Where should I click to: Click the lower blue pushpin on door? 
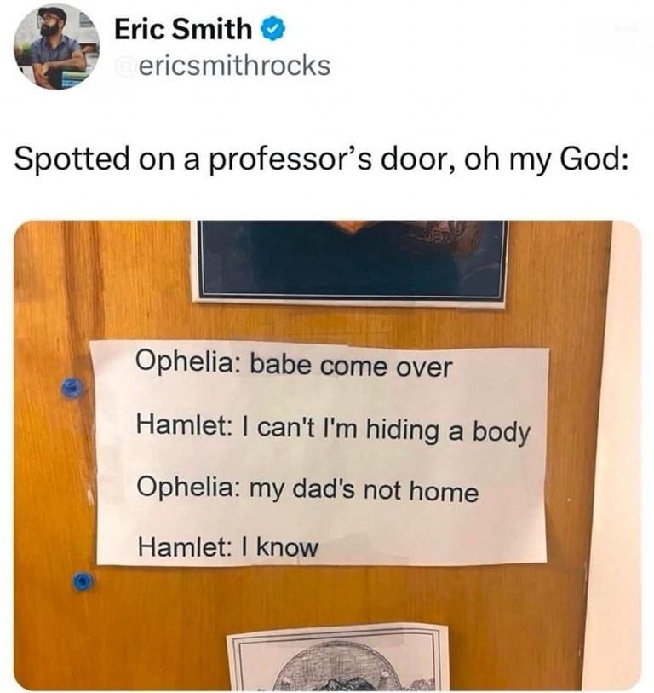click(x=83, y=580)
